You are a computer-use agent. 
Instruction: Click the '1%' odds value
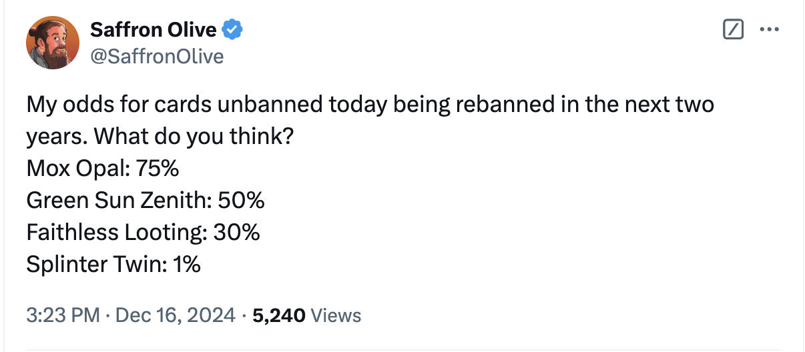[x=187, y=264]
